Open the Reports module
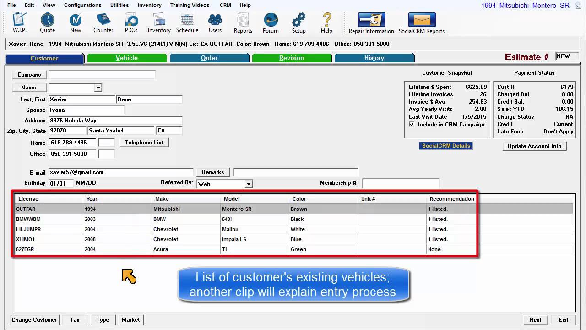Viewport: 586px width, 330px height. coord(243,23)
